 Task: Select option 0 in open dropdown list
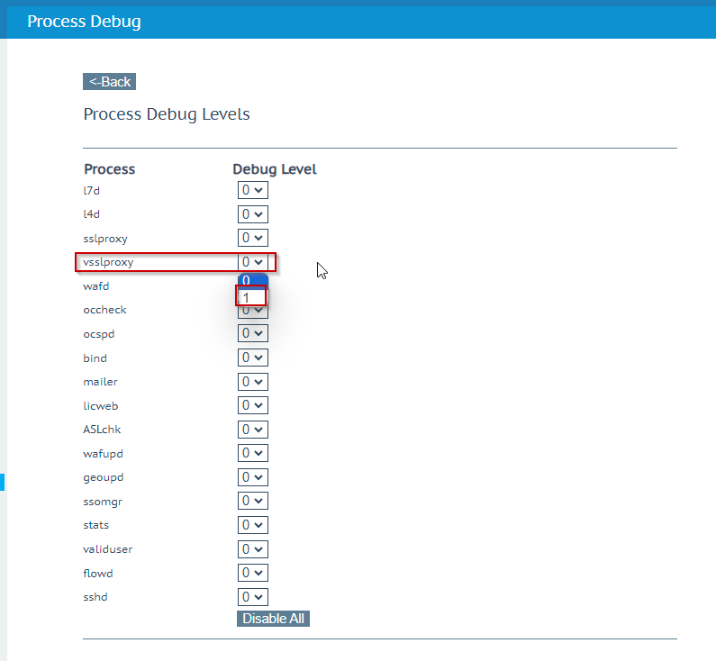(251, 280)
